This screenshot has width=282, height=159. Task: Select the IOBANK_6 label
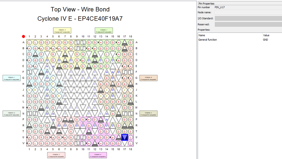[148, 78]
